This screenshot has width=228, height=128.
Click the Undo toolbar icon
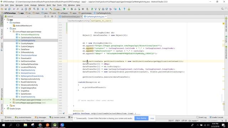[14, 9]
